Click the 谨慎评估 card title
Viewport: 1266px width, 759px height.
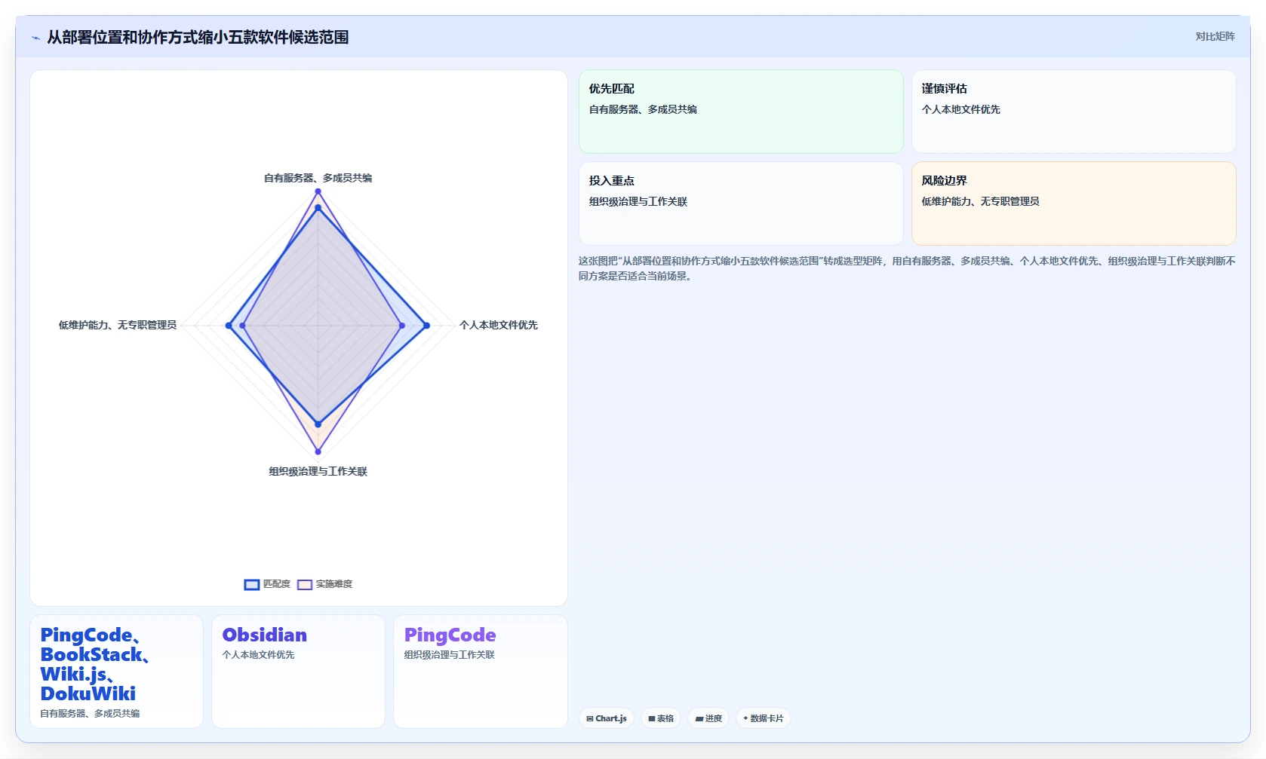[945, 88]
